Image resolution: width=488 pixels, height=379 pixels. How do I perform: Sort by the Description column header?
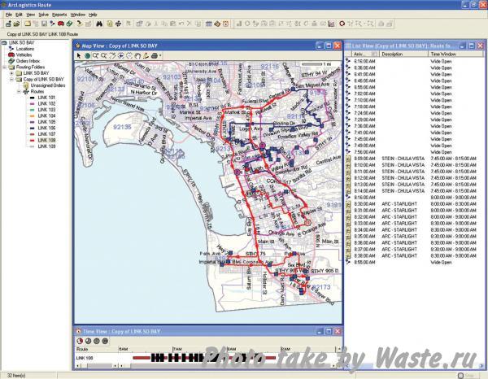coord(403,54)
